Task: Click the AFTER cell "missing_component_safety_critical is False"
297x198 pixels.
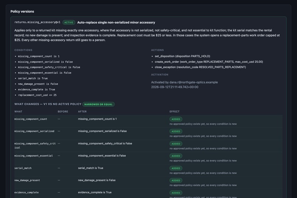Action: click(105, 143)
